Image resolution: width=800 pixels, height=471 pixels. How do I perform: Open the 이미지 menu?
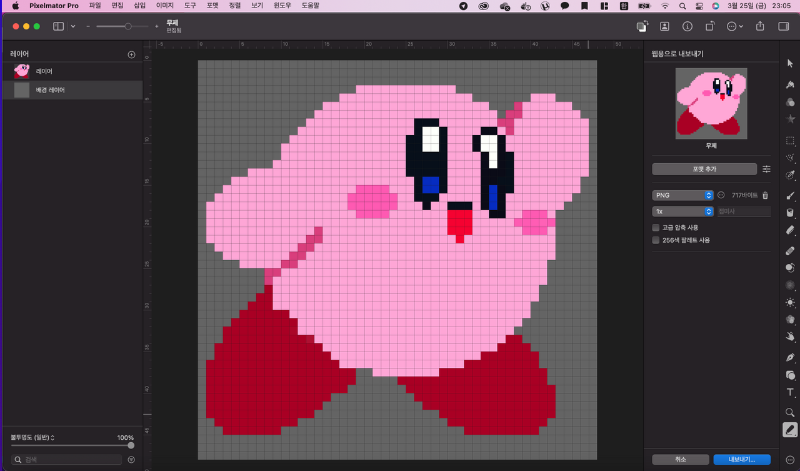tap(165, 6)
